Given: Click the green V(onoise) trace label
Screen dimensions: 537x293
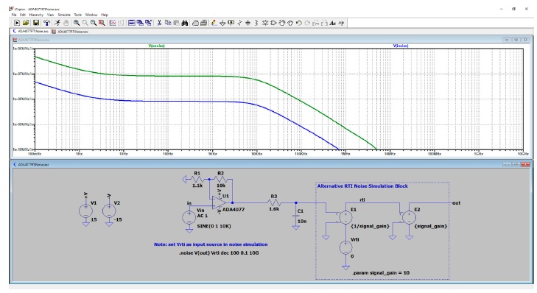Looking at the screenshot, I should pyautogui.click(x=156, y=46).
